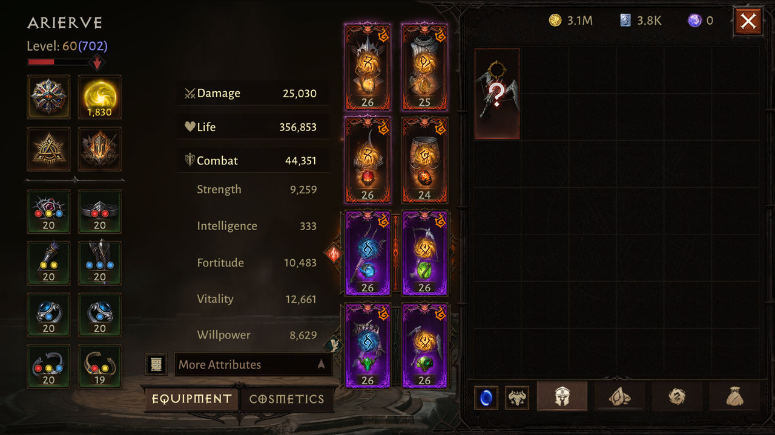Toggle the red diamond weapon set switcher

click(334, 253)
